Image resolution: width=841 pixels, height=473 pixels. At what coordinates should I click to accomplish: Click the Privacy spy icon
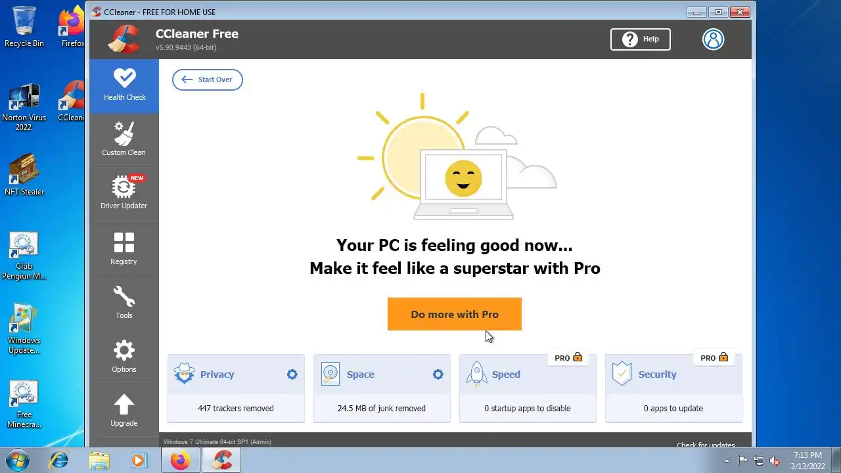[x=184, y=374]
